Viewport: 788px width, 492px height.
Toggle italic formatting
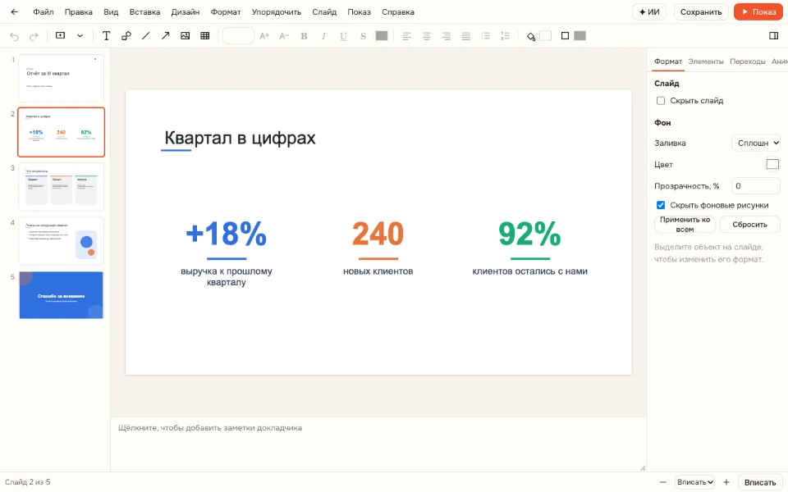[x=323, y=35]
